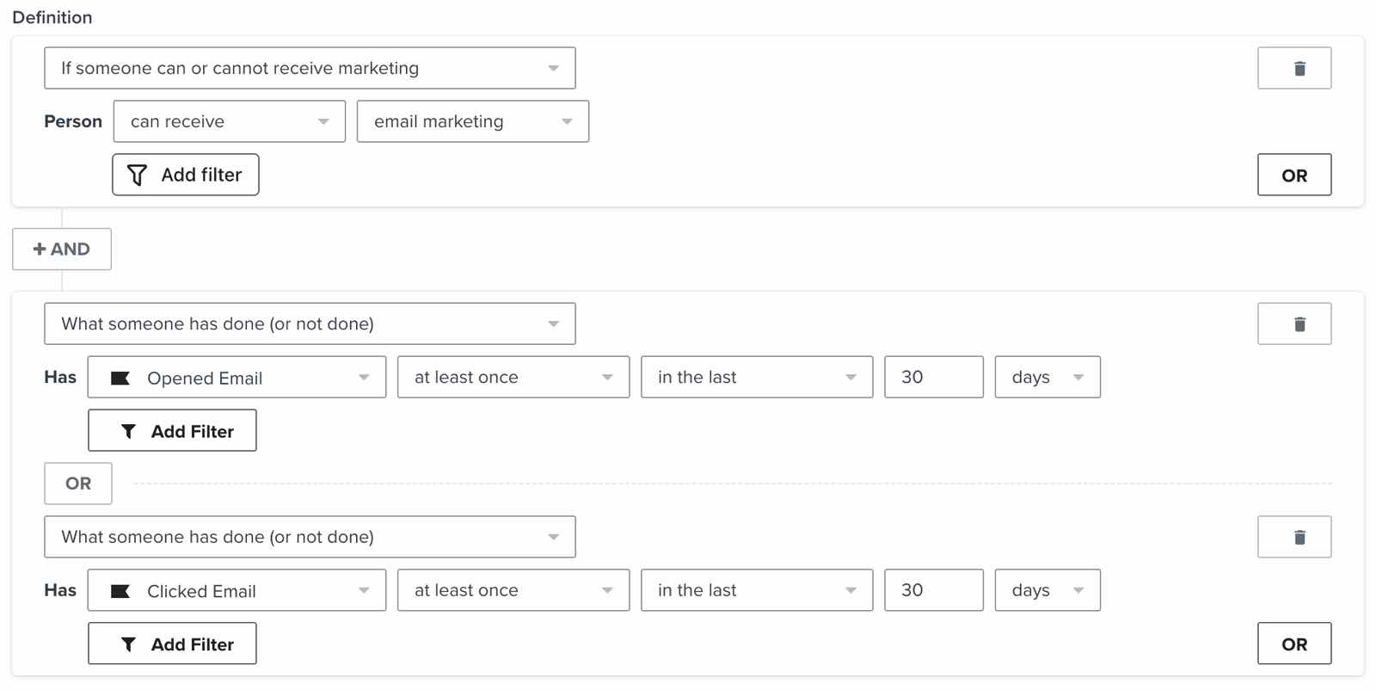The image size is (1376, 690).
Task: Click the 30 value field for Opened Email
Action: pos(933,378)
